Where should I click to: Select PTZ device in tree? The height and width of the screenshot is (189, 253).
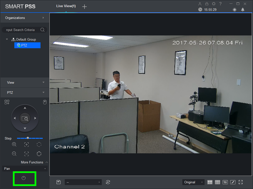(x=27, y=45)
